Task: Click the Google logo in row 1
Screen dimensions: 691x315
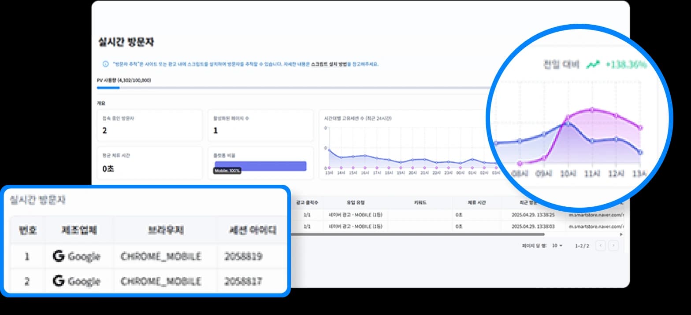Action: pyautogui.click(x=59, y=256)
